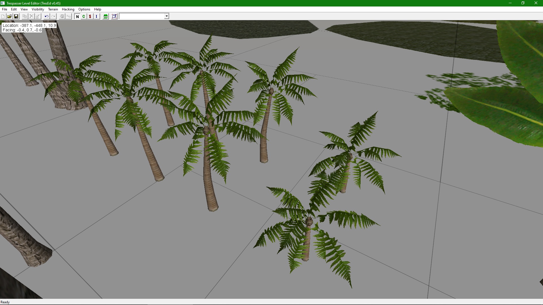Open a level with the folder icon
The image size is (543, 305).
pos(9,16)
